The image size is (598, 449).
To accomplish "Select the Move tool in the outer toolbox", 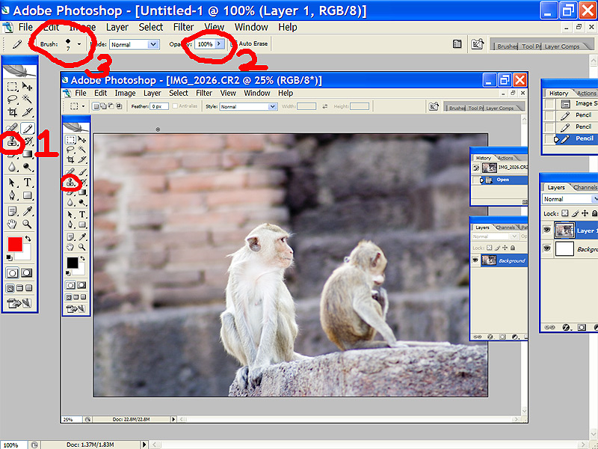I will tap(28, 85).
